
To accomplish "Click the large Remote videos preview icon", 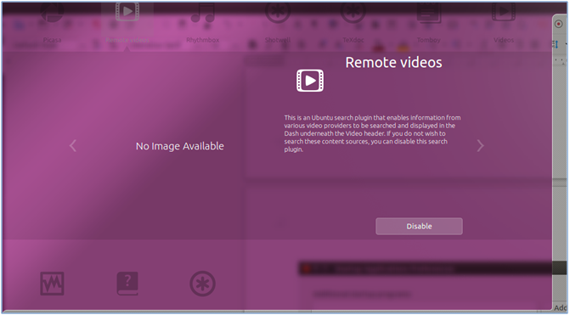I will click(x=310, y=81).
